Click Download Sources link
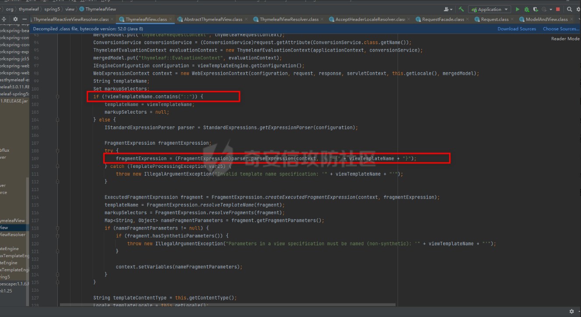 click(517, 29)
